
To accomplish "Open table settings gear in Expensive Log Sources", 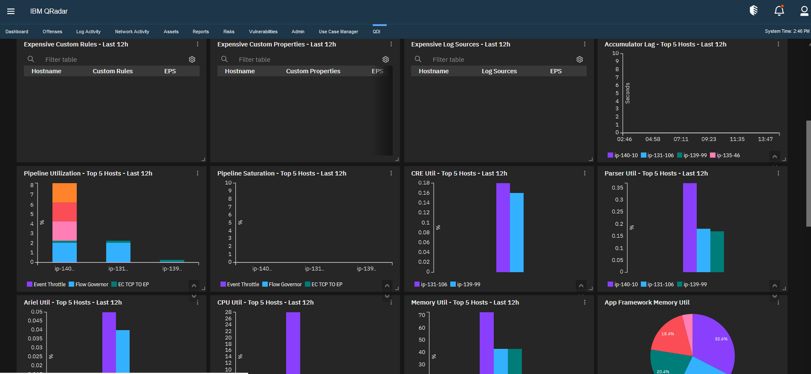I will coord(579,60).
